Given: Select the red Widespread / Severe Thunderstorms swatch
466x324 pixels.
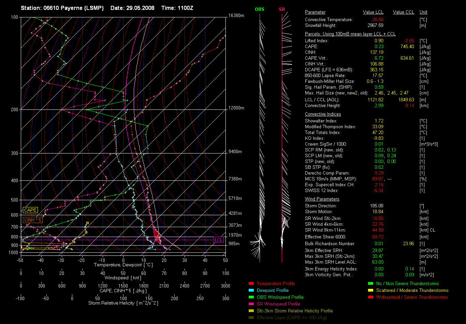Looking at the screenshot, I should 370,297.
